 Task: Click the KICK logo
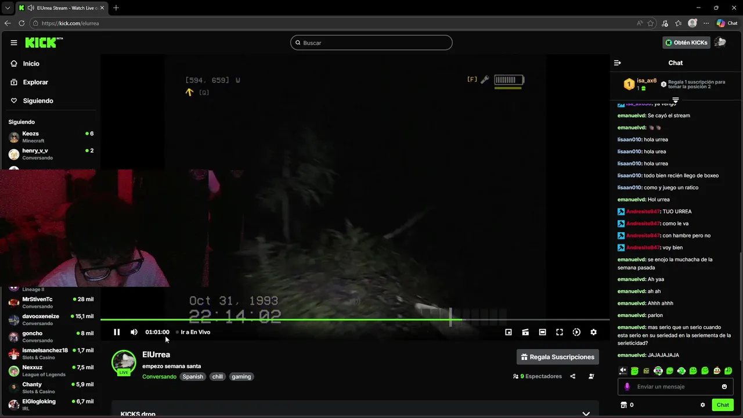(x=44, y=42)
